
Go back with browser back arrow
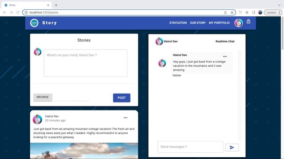coord(5,12)
